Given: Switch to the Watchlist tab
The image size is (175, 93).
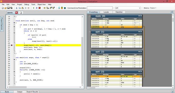Looking at the screenshot, I should point(119,12).
